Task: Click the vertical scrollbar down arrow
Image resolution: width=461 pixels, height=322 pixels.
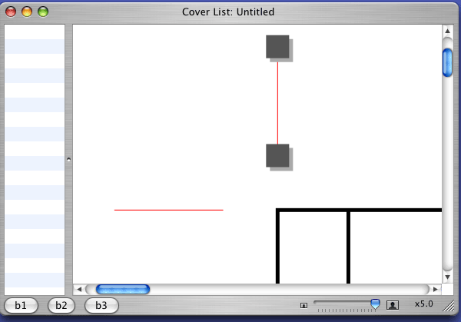Action: (x=448, y=277)
